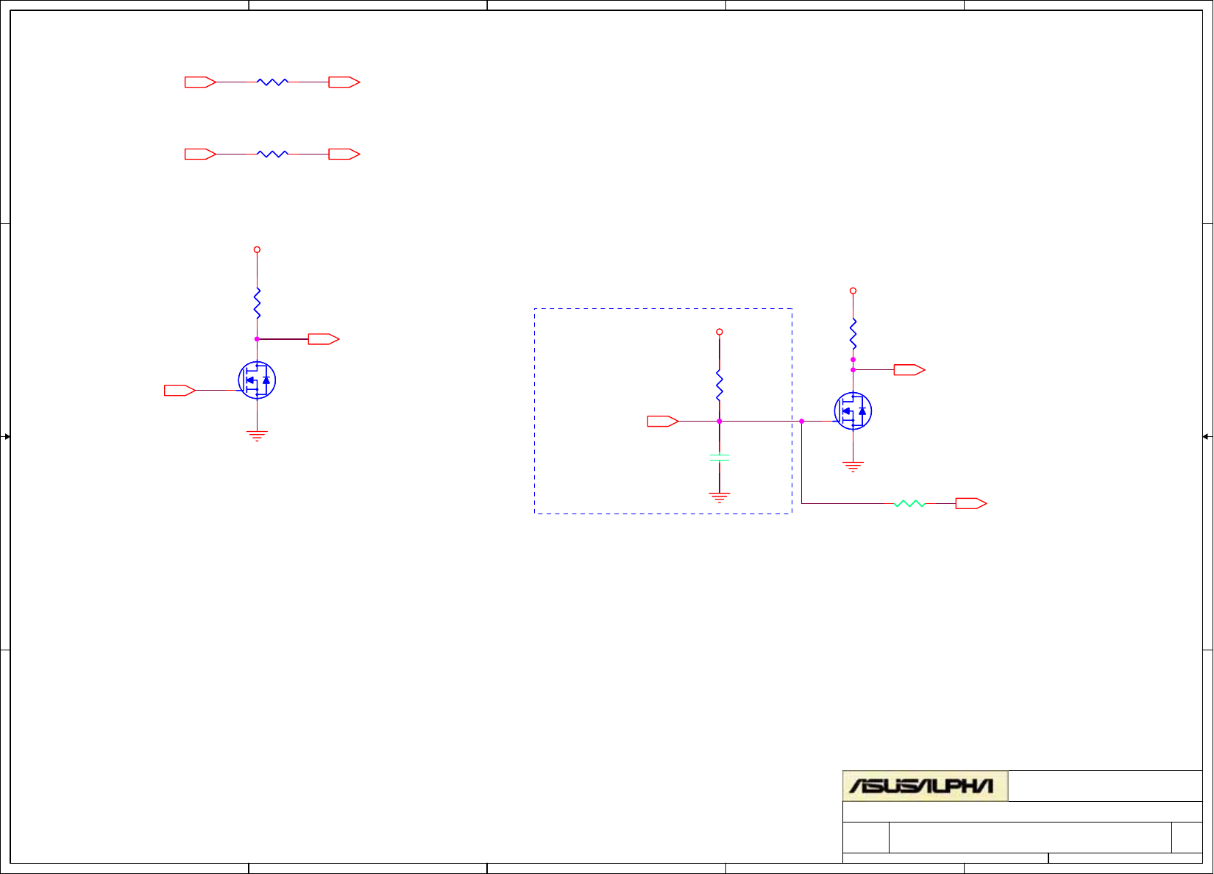Select the pull-up resistor above the directly-driven MOSFET

tap(257, 303)
